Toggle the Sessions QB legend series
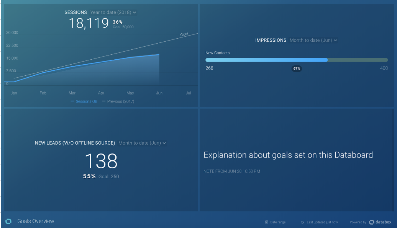 (84, 101)
